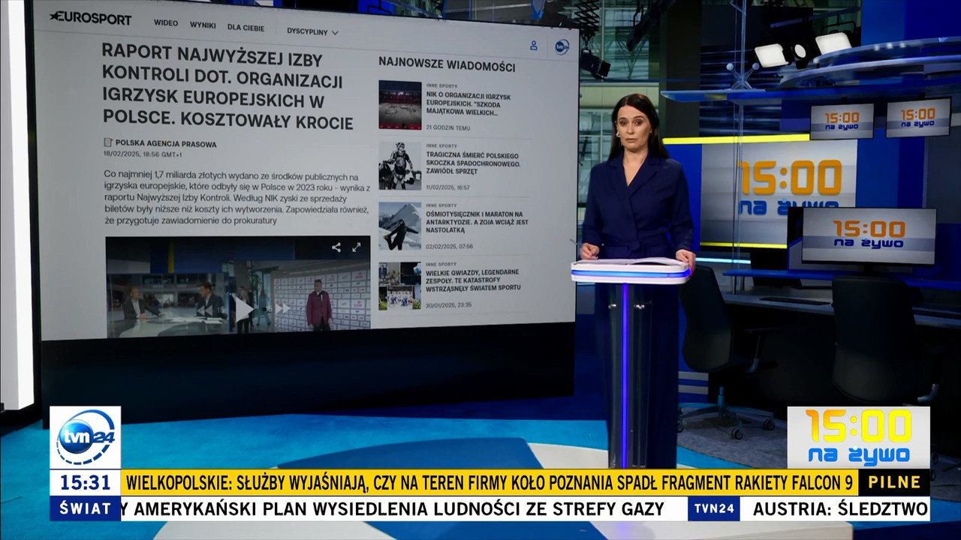Viewport: 961px width, 540px height.
Task: Click the Najnowsze wiadomości heading
Action: coord(447,64)
